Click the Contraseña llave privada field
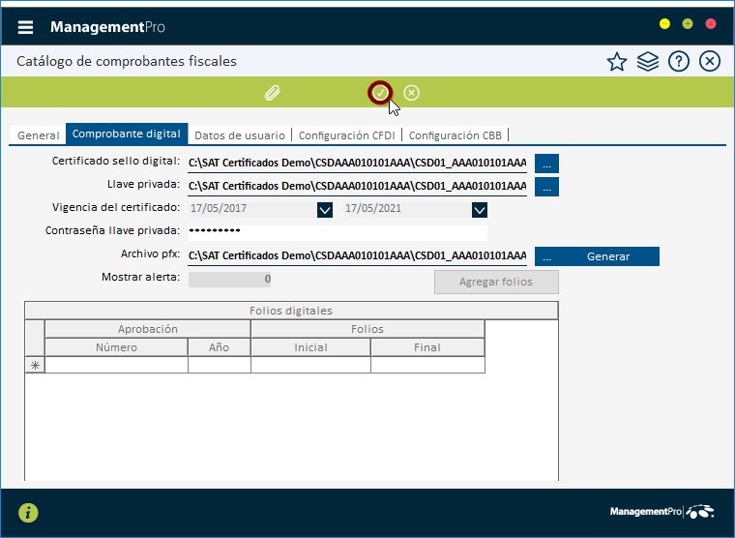 [338, 232]
